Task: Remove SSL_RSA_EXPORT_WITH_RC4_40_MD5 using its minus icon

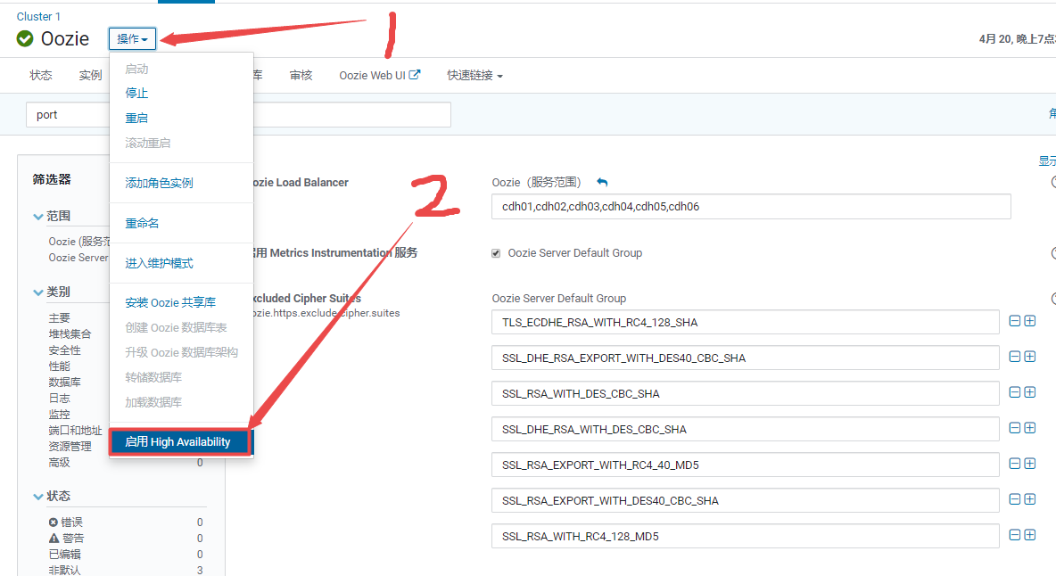Action: click(1015, 464)
